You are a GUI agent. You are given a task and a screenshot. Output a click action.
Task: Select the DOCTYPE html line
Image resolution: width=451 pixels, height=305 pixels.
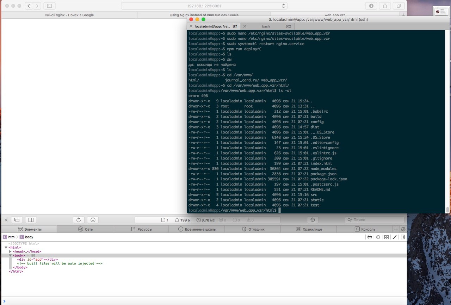(24, 243)
